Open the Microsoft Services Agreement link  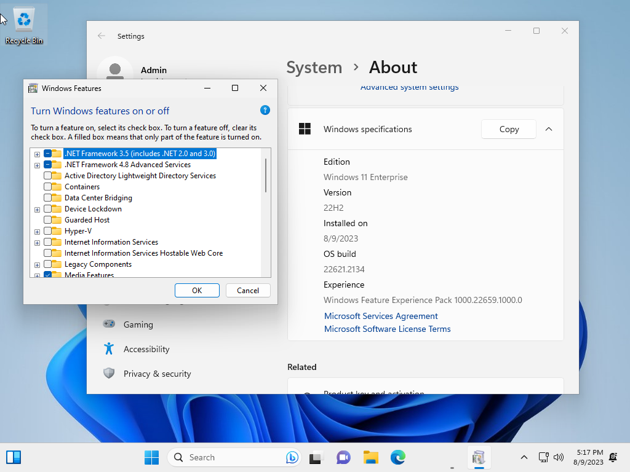381,316
